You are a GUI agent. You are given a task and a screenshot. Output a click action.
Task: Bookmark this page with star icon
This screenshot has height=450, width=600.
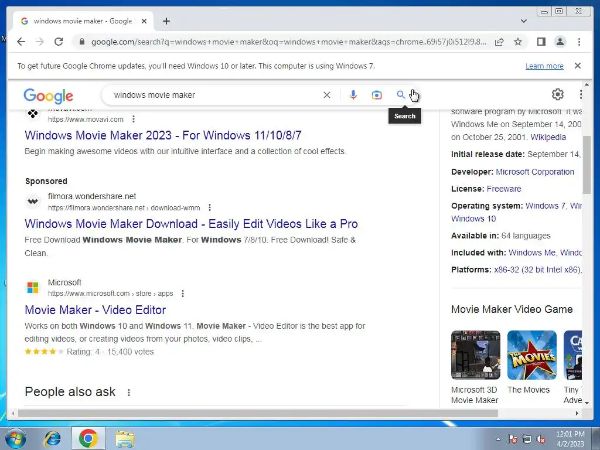(x=518, y=42)
